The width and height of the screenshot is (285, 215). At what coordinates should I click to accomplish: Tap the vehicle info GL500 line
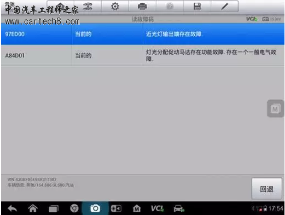pyautogui.click(x=40, y=185)
